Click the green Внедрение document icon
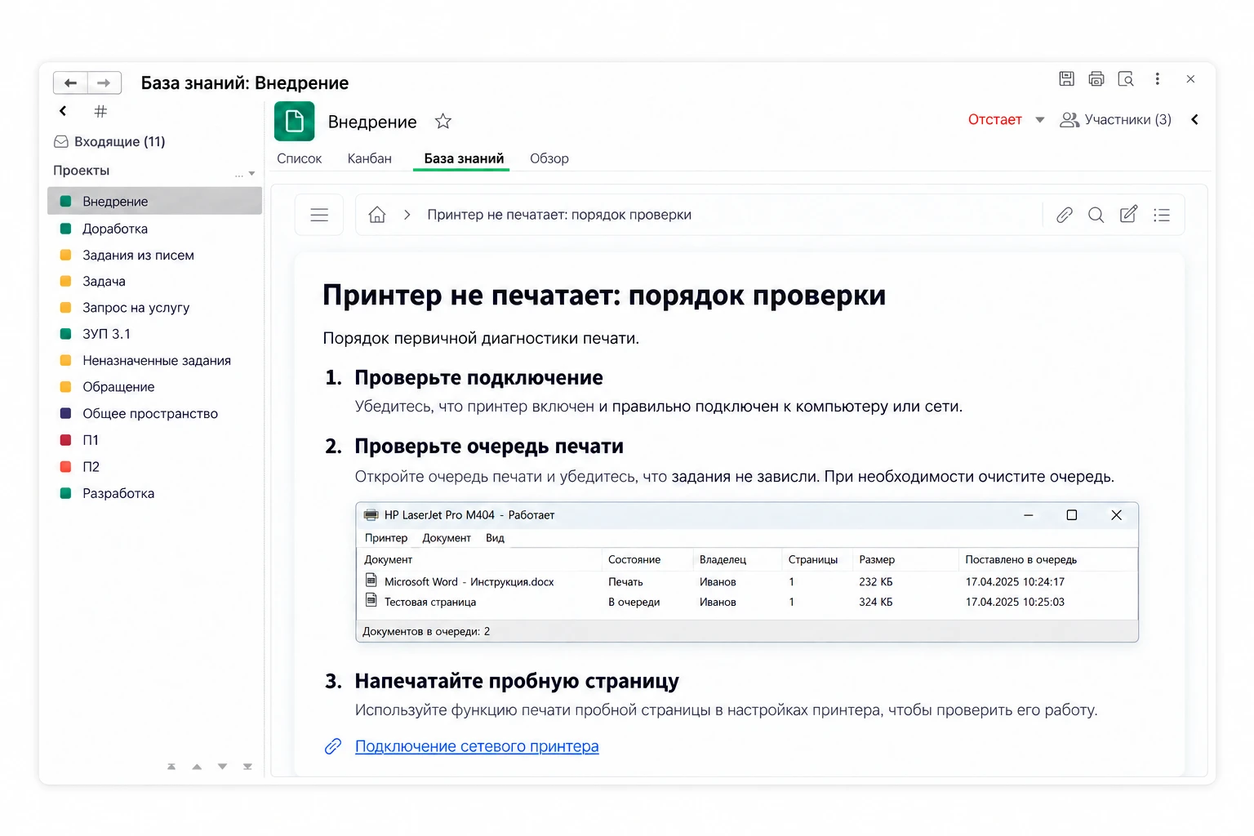Viewport: 1254px width, 836px height. coord(295,122)
